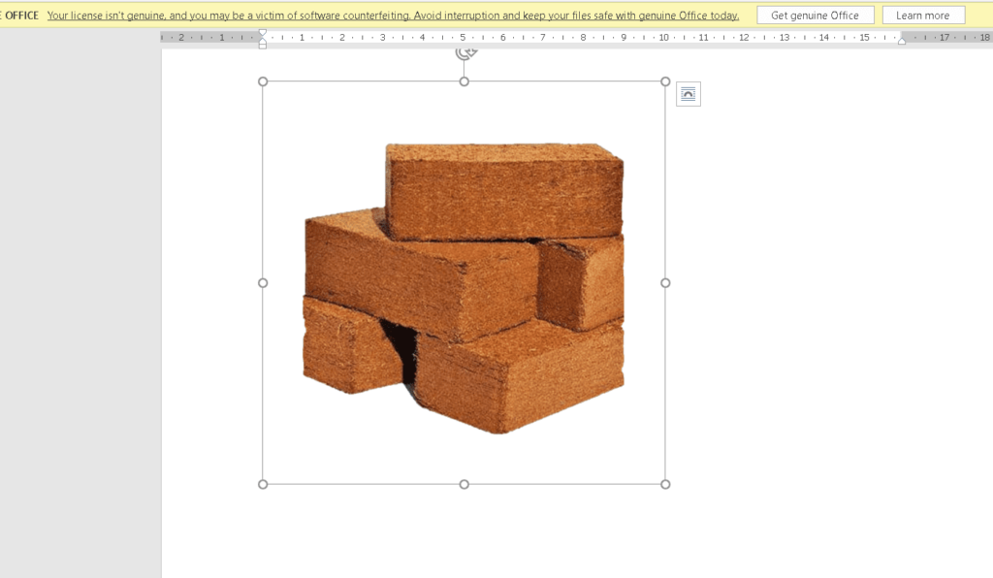The width and height of the screenshot is (993, 578).
Task: Click the first line indent marker on ruler
Action: 262,33
